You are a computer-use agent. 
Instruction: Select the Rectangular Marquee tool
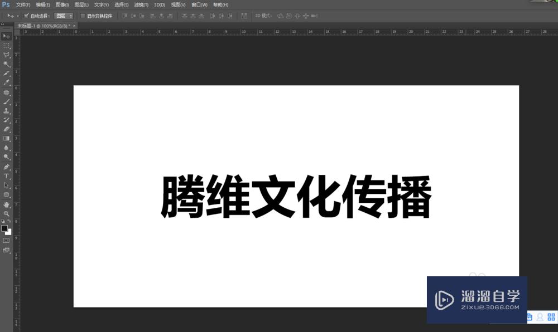6,46
